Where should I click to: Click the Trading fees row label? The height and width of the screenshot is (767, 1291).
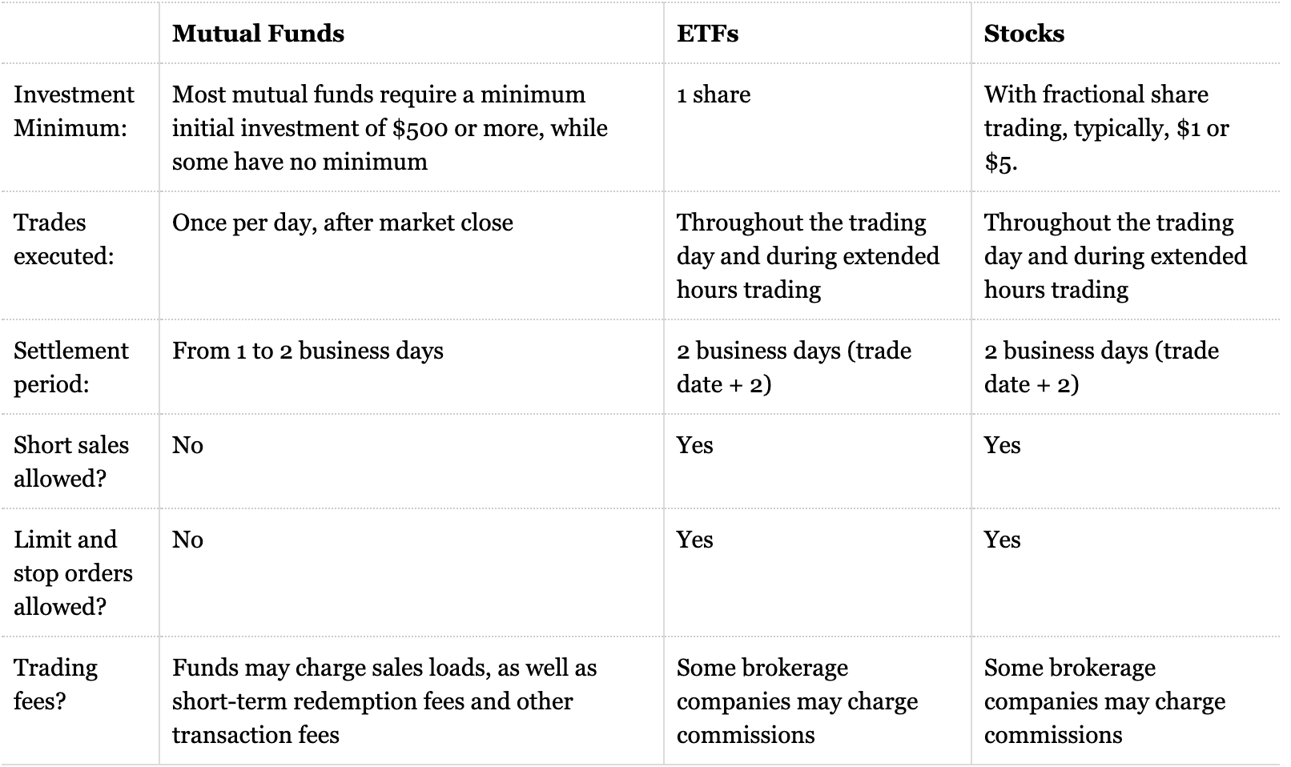pos(55,685)
